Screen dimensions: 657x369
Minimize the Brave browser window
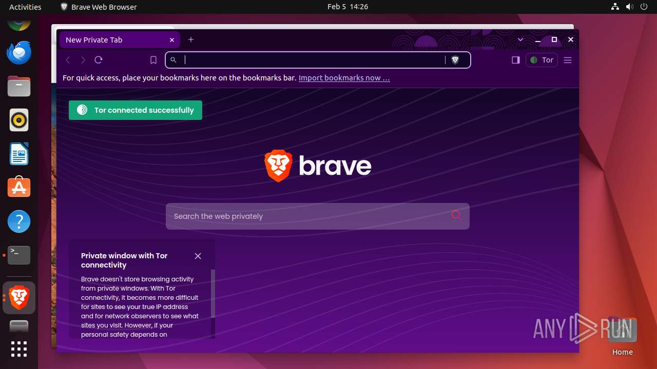537,39
